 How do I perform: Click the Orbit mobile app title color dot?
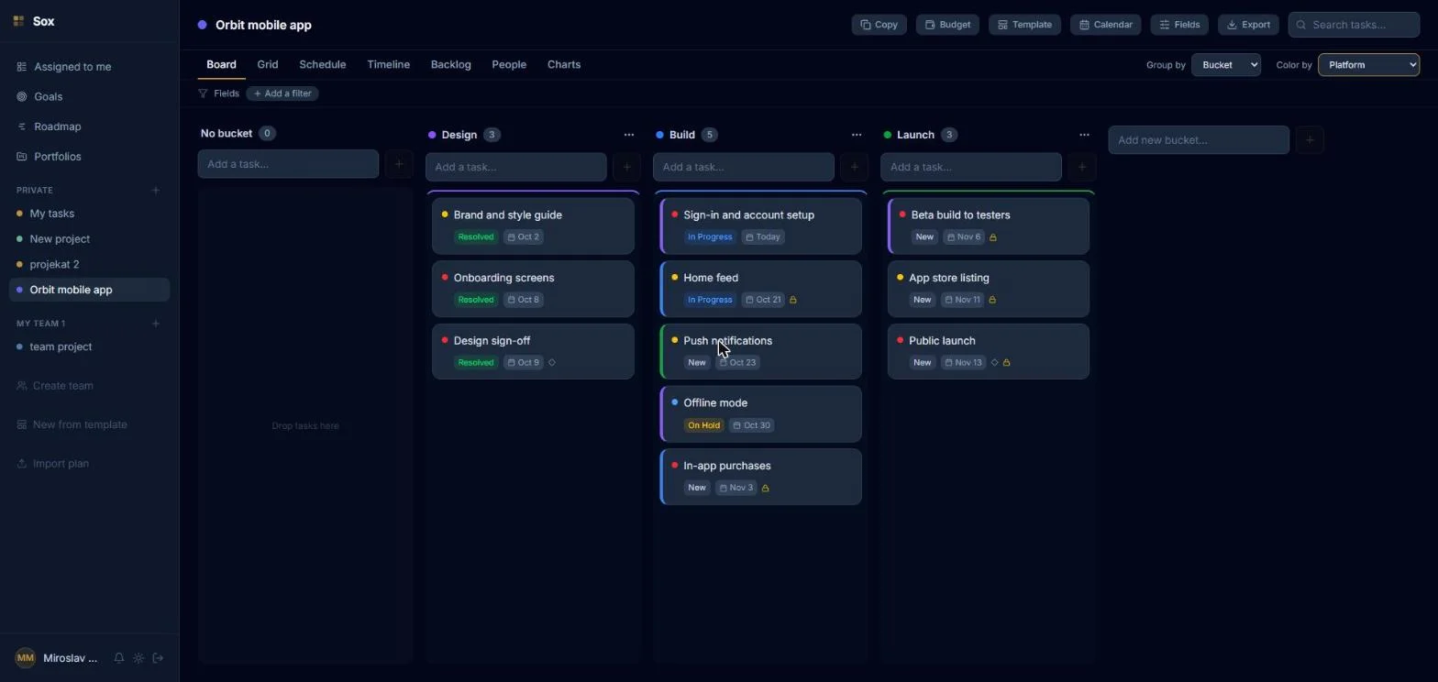203,25
